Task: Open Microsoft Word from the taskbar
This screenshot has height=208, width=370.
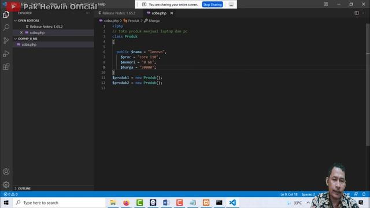Action: click(166, 203)
